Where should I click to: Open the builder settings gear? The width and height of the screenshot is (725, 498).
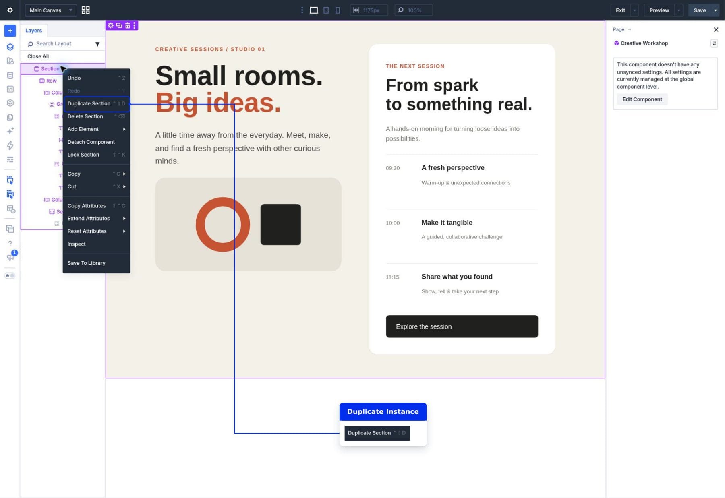pos(10,10)
